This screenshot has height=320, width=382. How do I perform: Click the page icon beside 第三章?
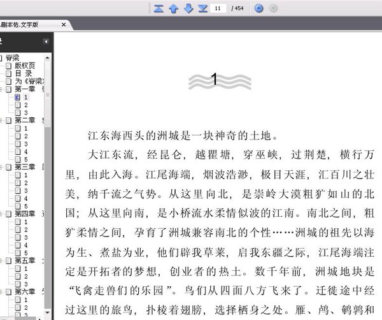click(8, 167)
